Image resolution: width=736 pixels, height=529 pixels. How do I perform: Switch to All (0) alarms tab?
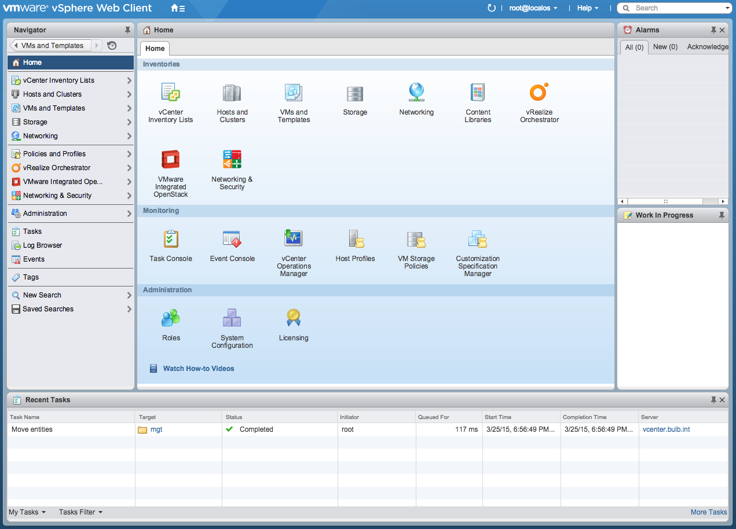[x=634, y=47]
